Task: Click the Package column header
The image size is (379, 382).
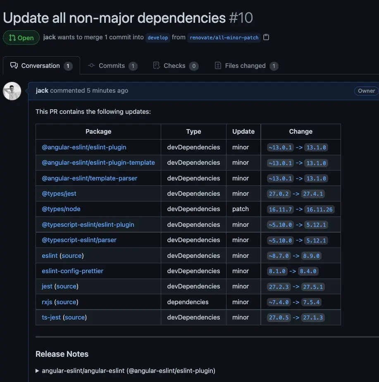Action: [98, 131]
